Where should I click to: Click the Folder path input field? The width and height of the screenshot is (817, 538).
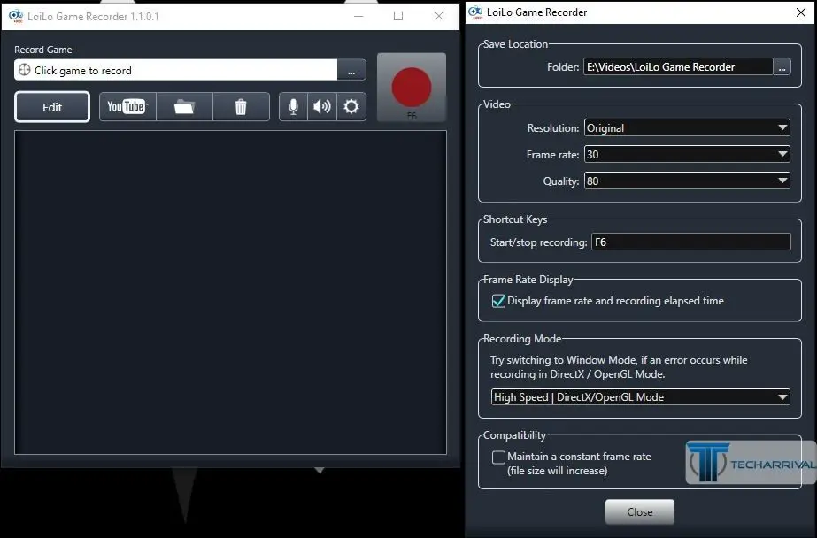tap(678, 66)
